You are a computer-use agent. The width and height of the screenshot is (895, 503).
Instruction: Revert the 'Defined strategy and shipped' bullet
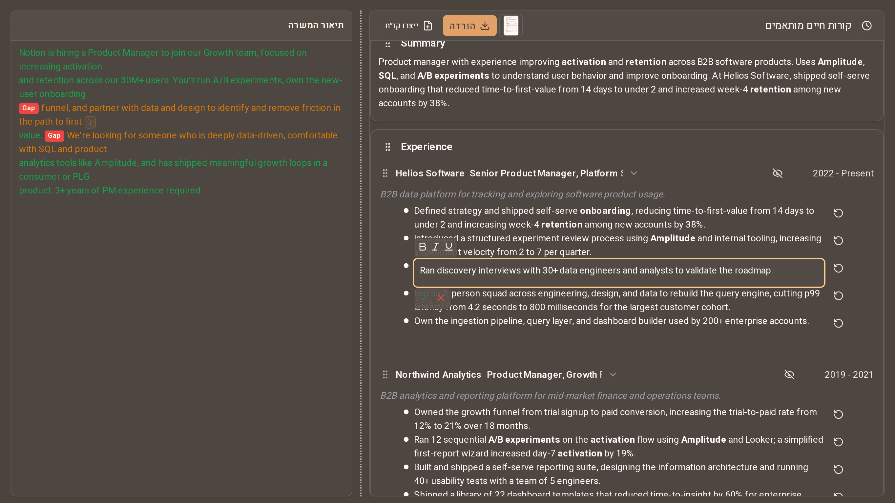(x=838, y=213)
